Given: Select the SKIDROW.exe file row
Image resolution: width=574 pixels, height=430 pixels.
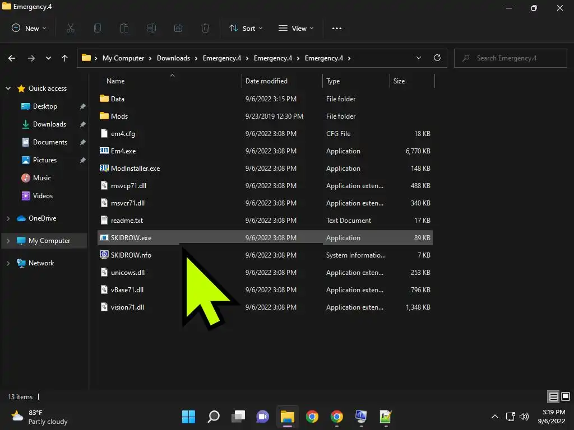Looking at the screenshot, I should pos(265,237).
